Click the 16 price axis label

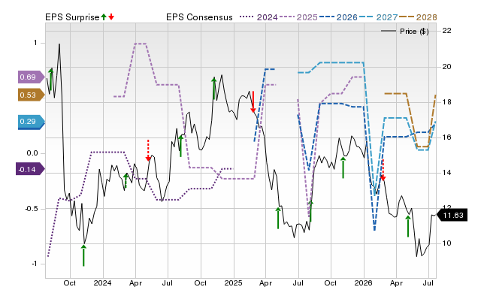pyautogui.click(x=446, y=137)
